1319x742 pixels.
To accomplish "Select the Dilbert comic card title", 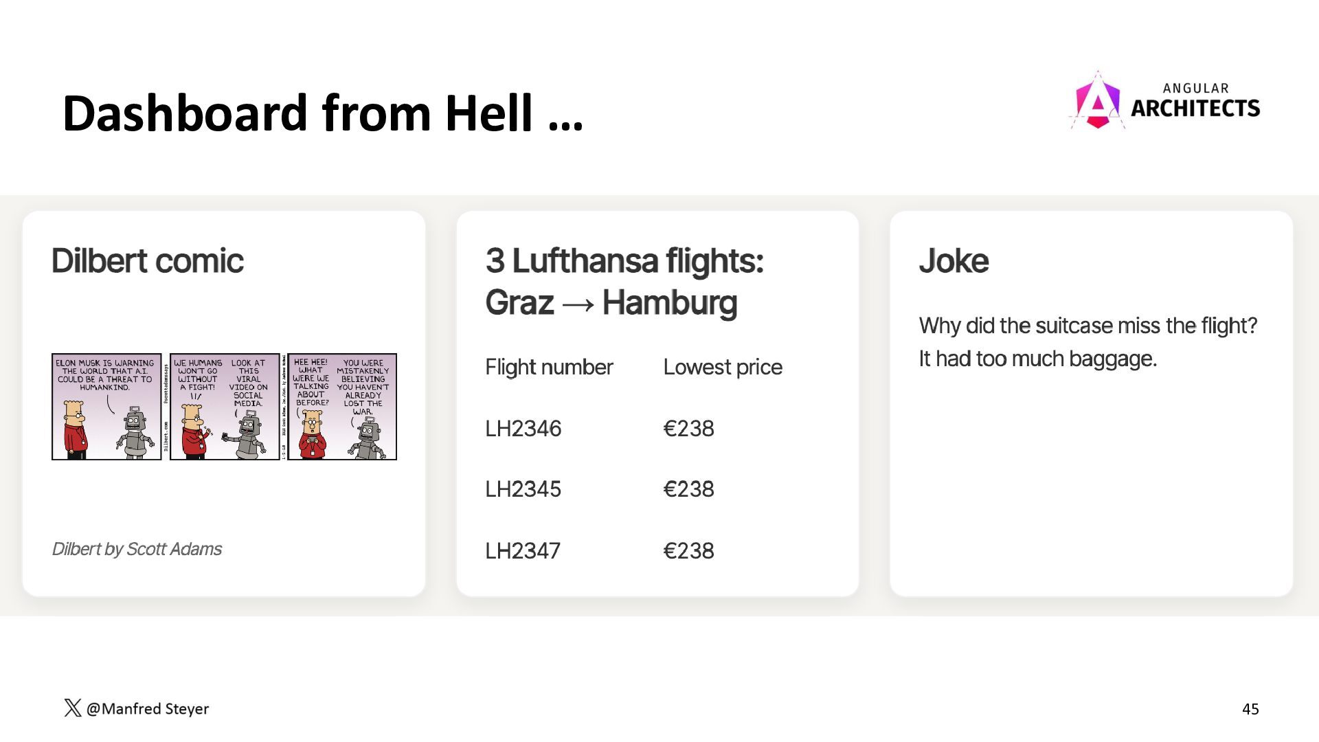I will 148,261.
